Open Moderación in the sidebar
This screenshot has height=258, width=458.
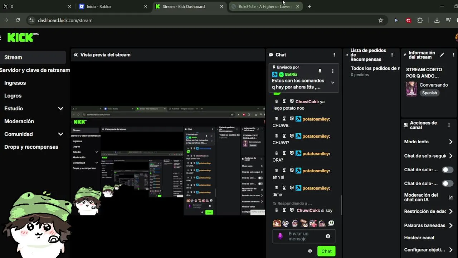19,121
